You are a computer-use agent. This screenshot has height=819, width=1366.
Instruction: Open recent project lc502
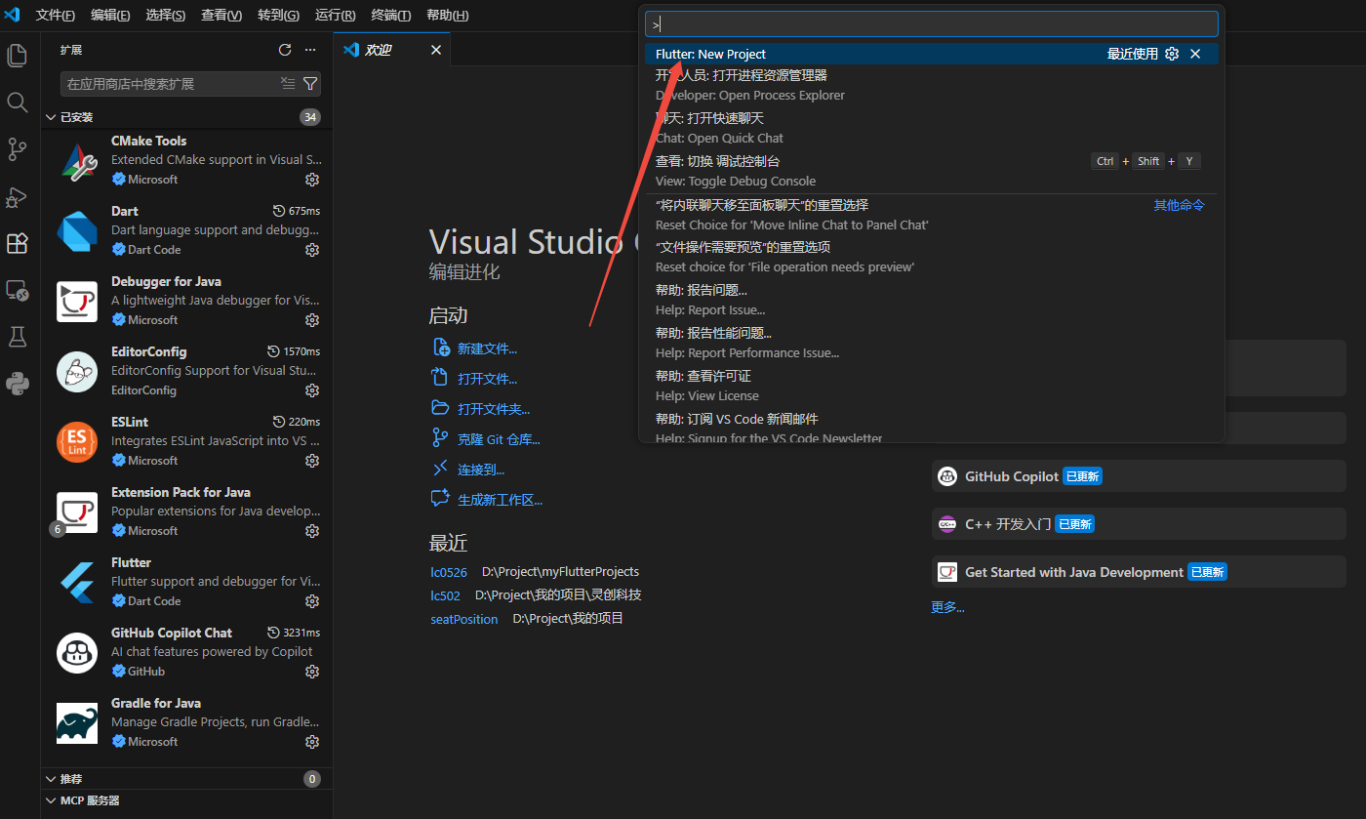pyautogui.click(x=445, y=595)
